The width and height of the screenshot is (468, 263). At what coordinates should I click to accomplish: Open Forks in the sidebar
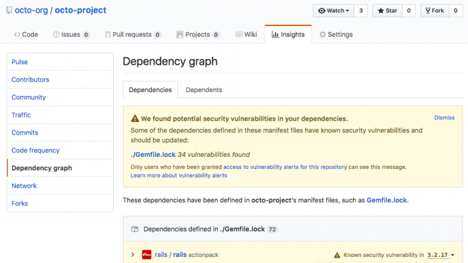point(60,204)
